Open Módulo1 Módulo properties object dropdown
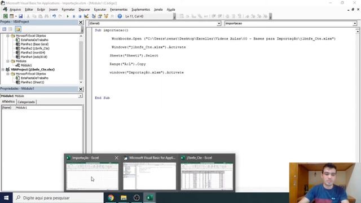Image resolution: width=361 pixels, height=203 pixels. click(x=80, y=96)
